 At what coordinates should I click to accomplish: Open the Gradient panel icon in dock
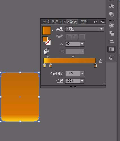click(x=112, y=49)
